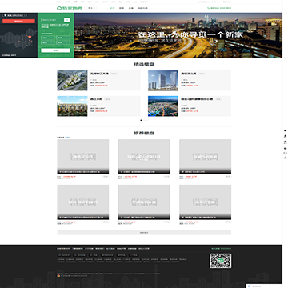Image resolution: width=288 pixels, height=288 pixels.
Task: Click the first placeholder card under the recommended listings heading
Action: pos(83,157)
